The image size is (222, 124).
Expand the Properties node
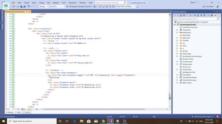pyautogui.click(x=177, y=30)
